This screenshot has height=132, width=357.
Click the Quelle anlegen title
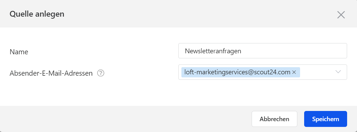(37, 14)
